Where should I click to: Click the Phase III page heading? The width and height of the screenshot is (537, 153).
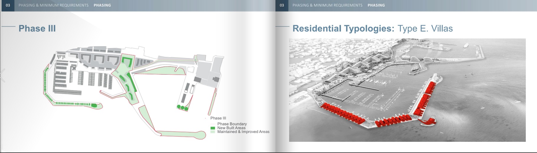[37, 29]
